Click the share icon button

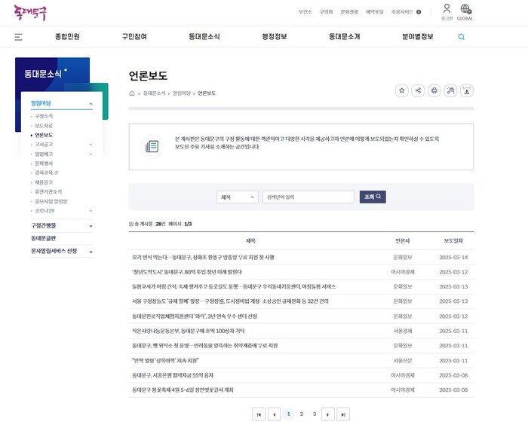tap(418, 90)
